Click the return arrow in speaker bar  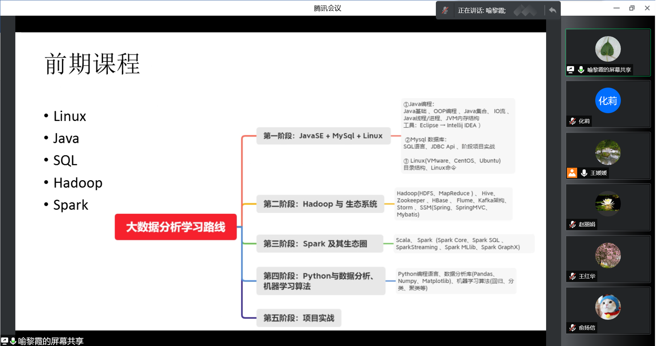pos(553,11)
